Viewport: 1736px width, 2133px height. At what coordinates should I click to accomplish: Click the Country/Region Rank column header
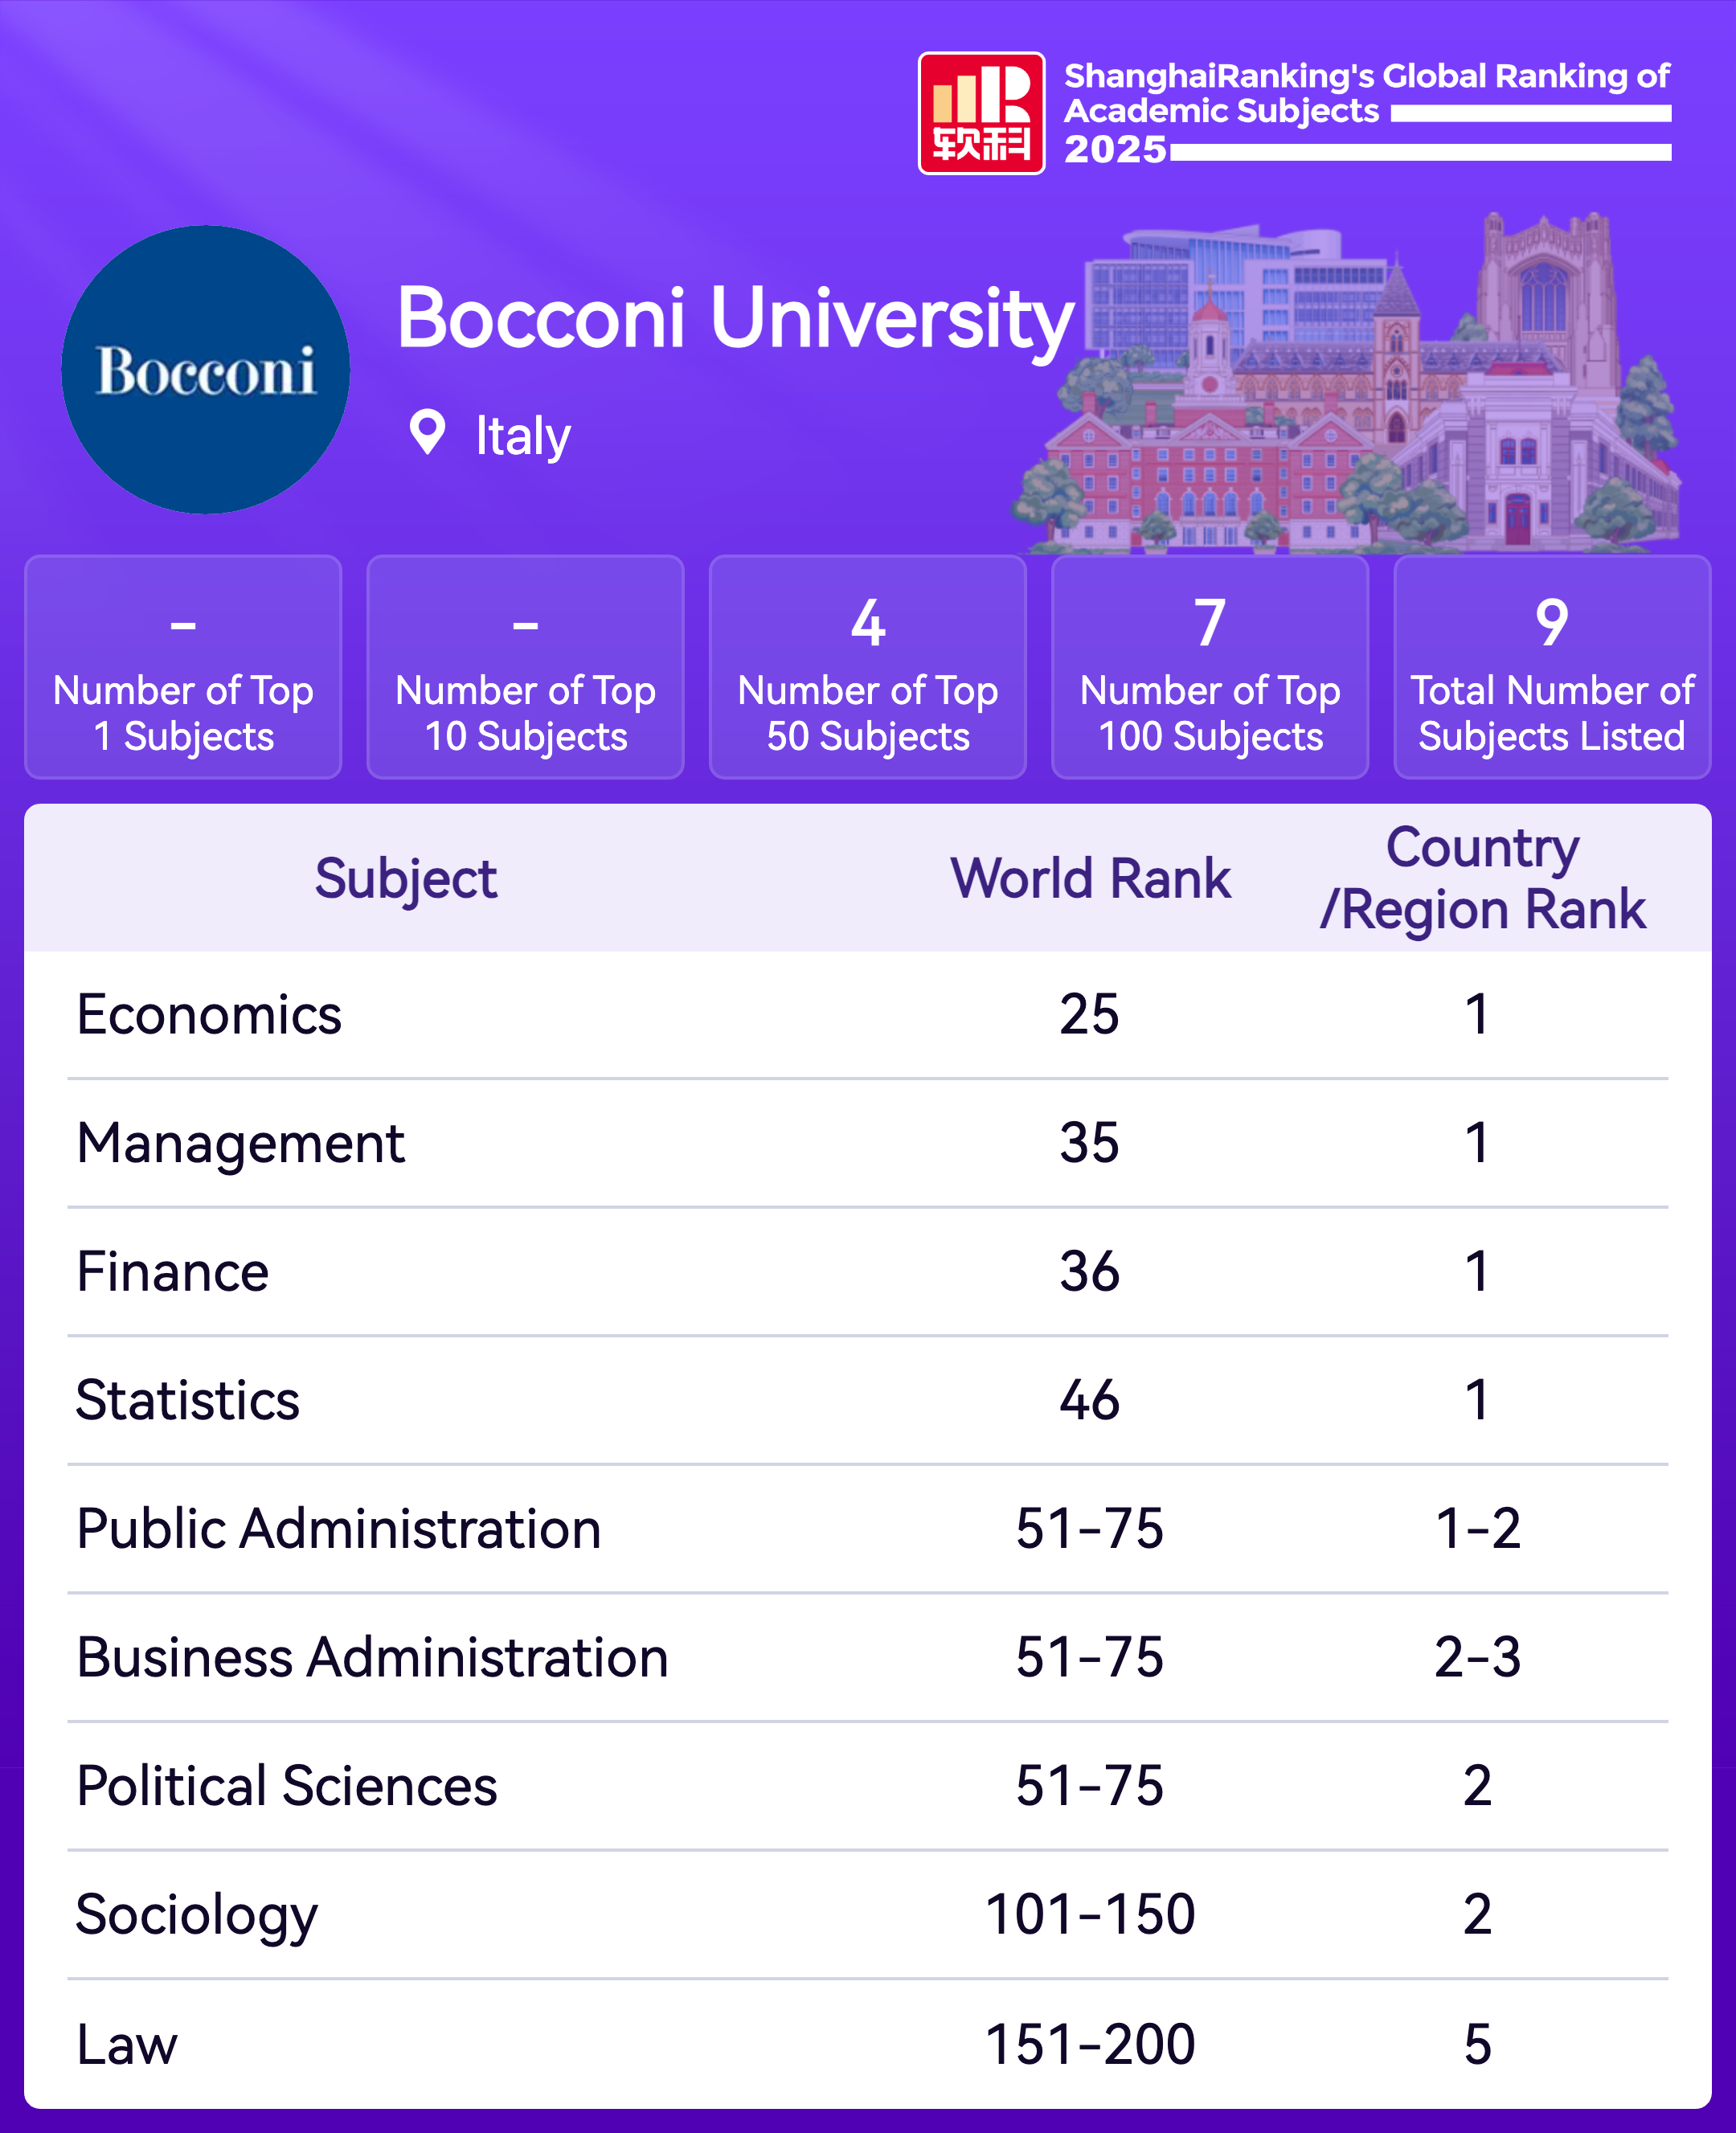[x=1481, y=879]
